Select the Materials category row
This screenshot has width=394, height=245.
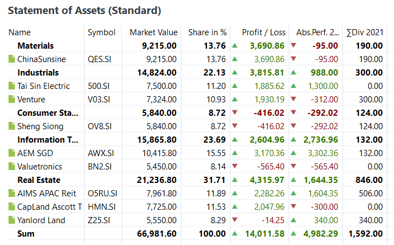pos(35,46)
